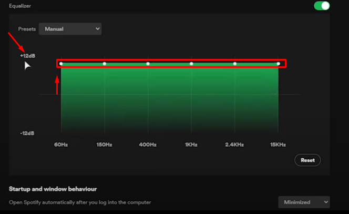Click the Presets label text
The width and height of the screenshot is (349, 214).
click(x=27, y=29)
